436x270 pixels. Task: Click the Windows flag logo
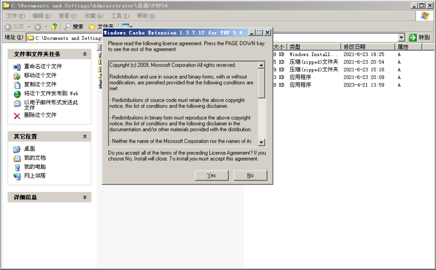coord(425,16)
